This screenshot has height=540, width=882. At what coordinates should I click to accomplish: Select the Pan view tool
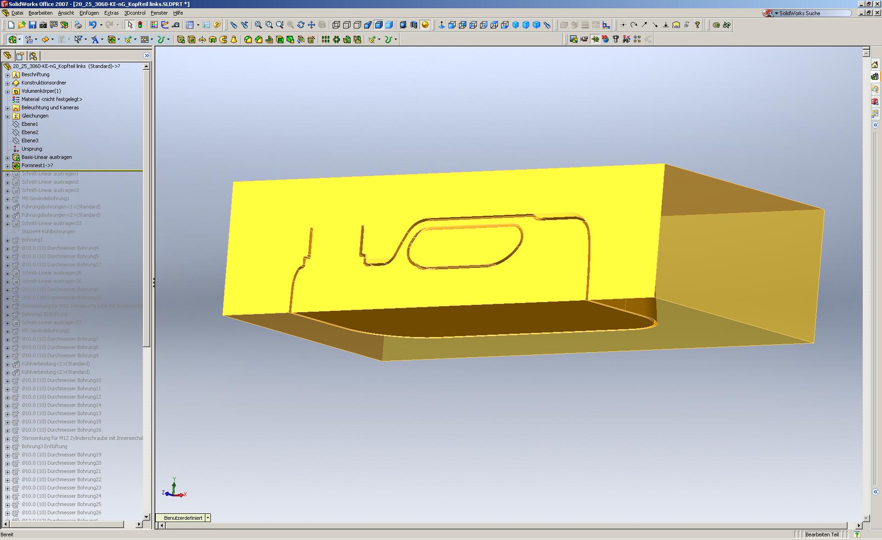coord(311,25)
